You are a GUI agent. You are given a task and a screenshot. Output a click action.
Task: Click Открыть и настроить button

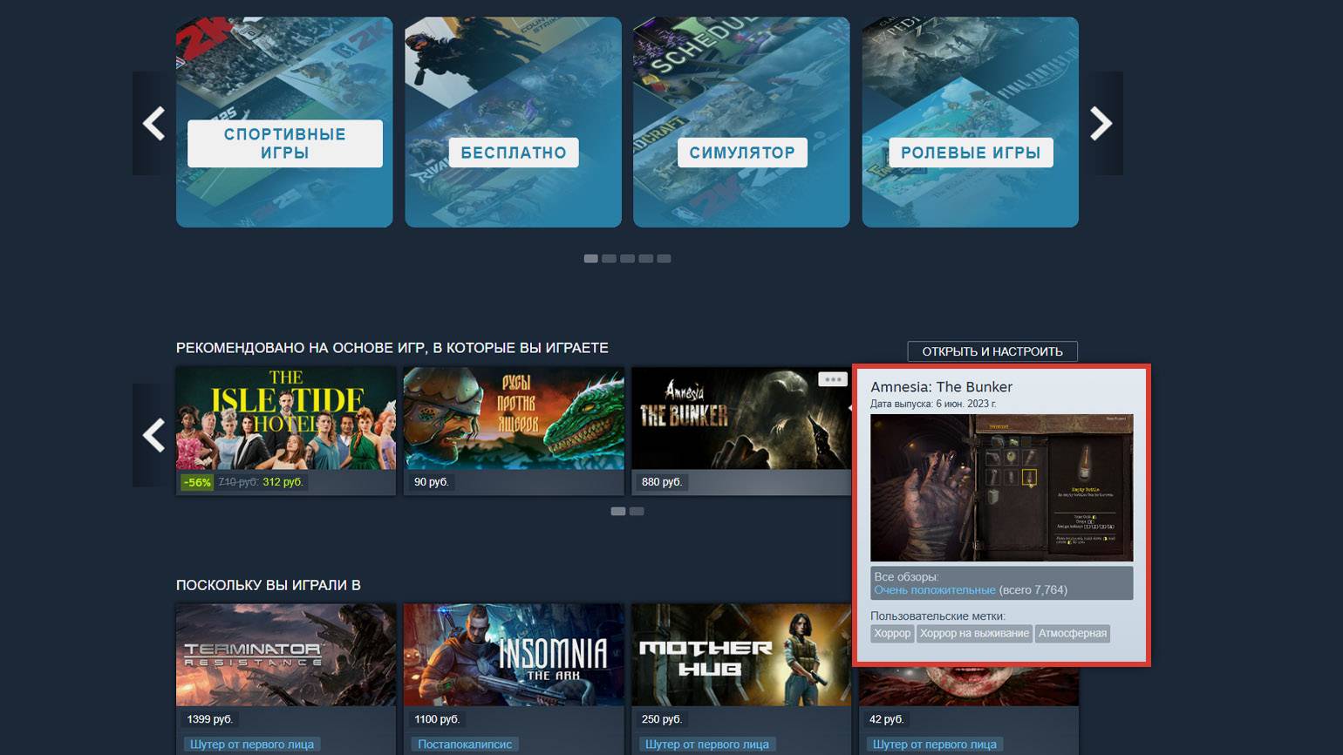[x=992, y=351]
